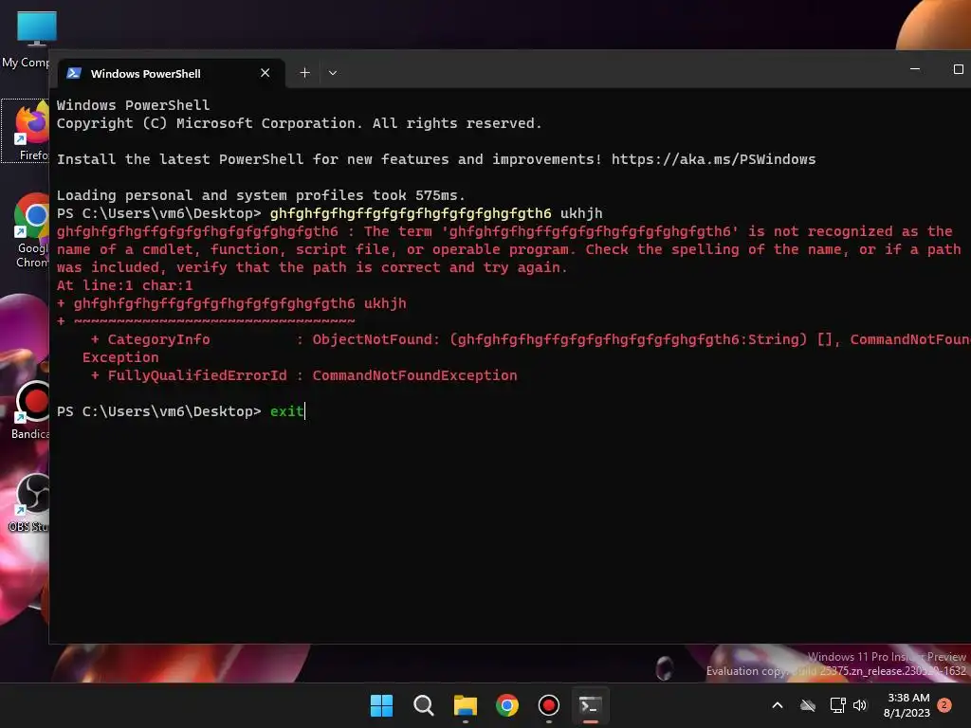Minimize the terminal window

915,69
